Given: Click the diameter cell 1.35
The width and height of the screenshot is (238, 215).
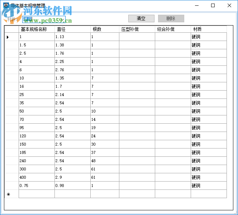Looking at the screenshot, I should click(72, 78).
